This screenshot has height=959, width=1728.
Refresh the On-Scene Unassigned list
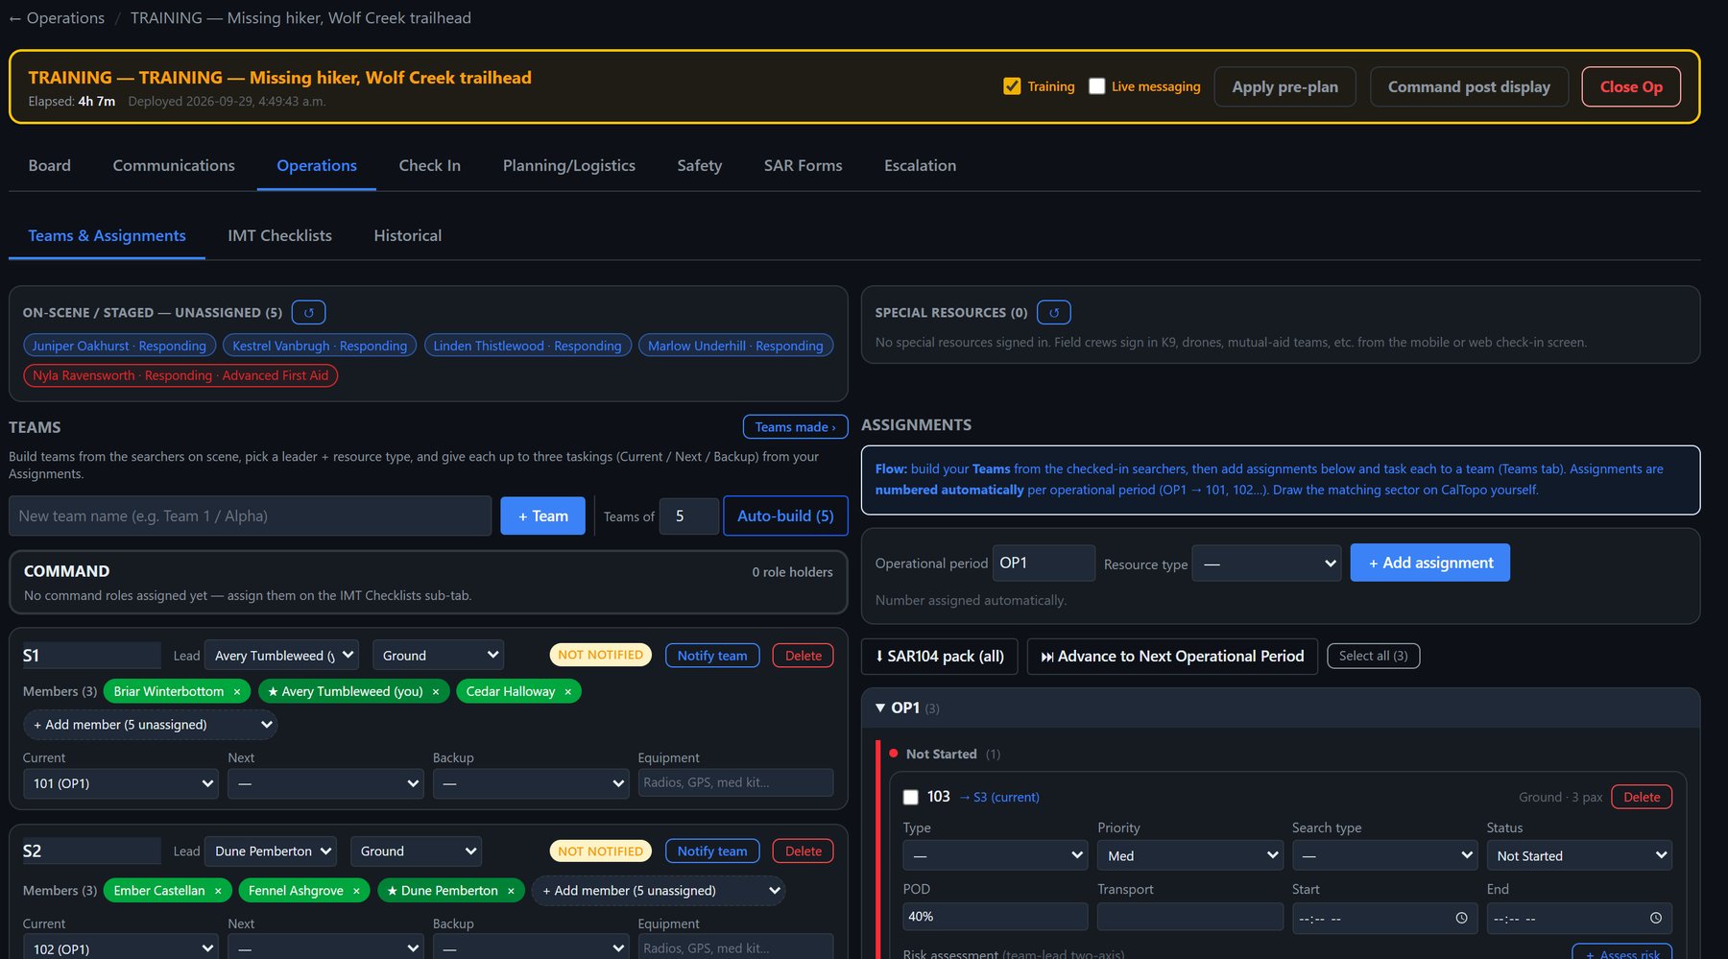(308, 313)
